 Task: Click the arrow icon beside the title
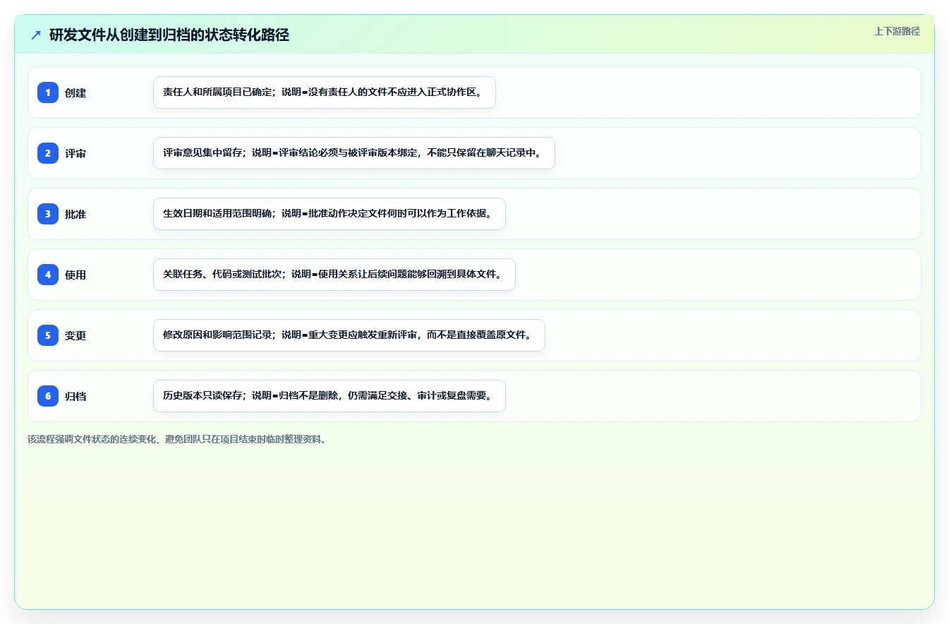[x=36, y=35]
